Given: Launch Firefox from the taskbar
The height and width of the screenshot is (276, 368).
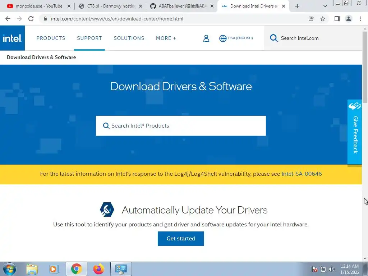Looking at the screenshot, I should 98,269.
